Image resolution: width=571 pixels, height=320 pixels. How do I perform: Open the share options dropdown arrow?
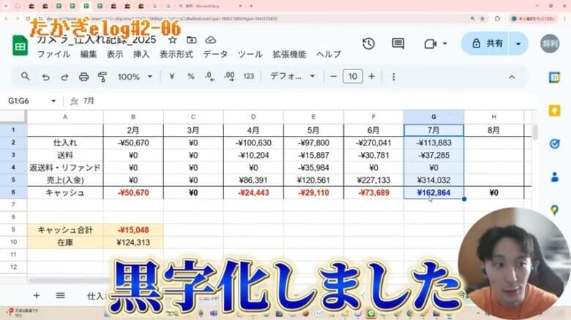[x=519, y=44]
